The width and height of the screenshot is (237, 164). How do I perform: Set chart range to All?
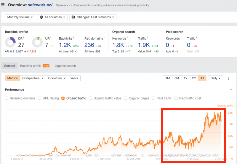coord(202,78)
